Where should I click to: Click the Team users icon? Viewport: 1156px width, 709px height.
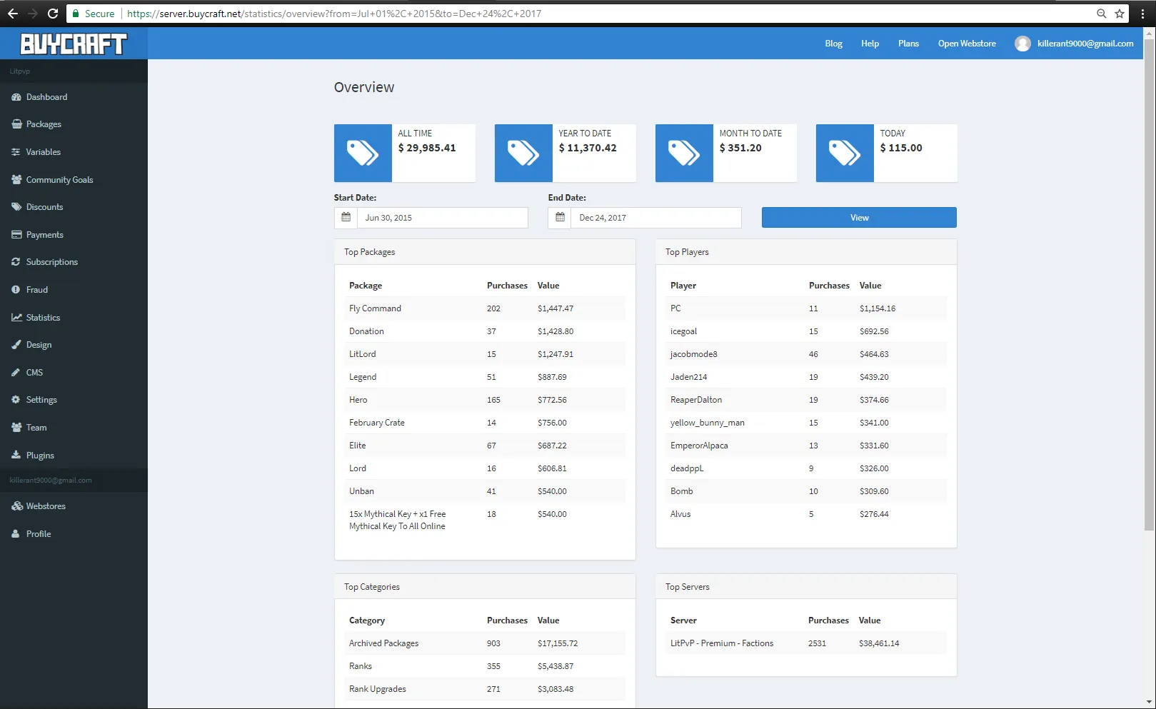click(x=16, y=428)
